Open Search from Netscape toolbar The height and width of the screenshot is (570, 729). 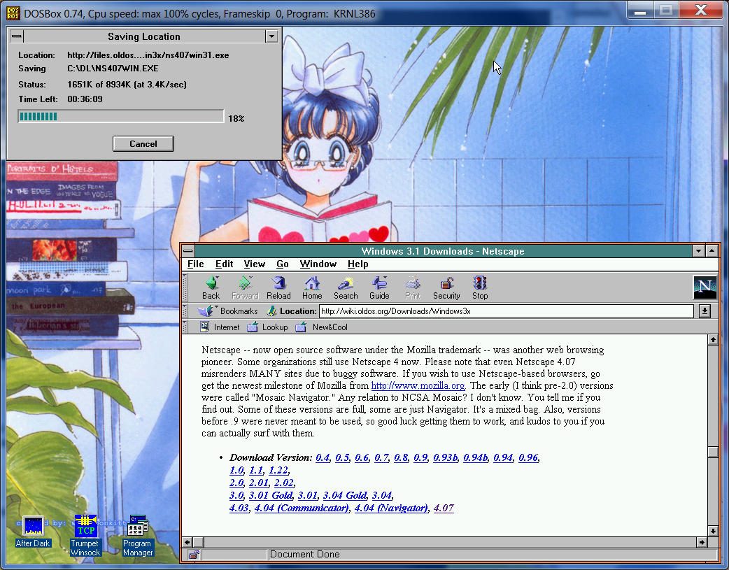(x=346, y=287)
